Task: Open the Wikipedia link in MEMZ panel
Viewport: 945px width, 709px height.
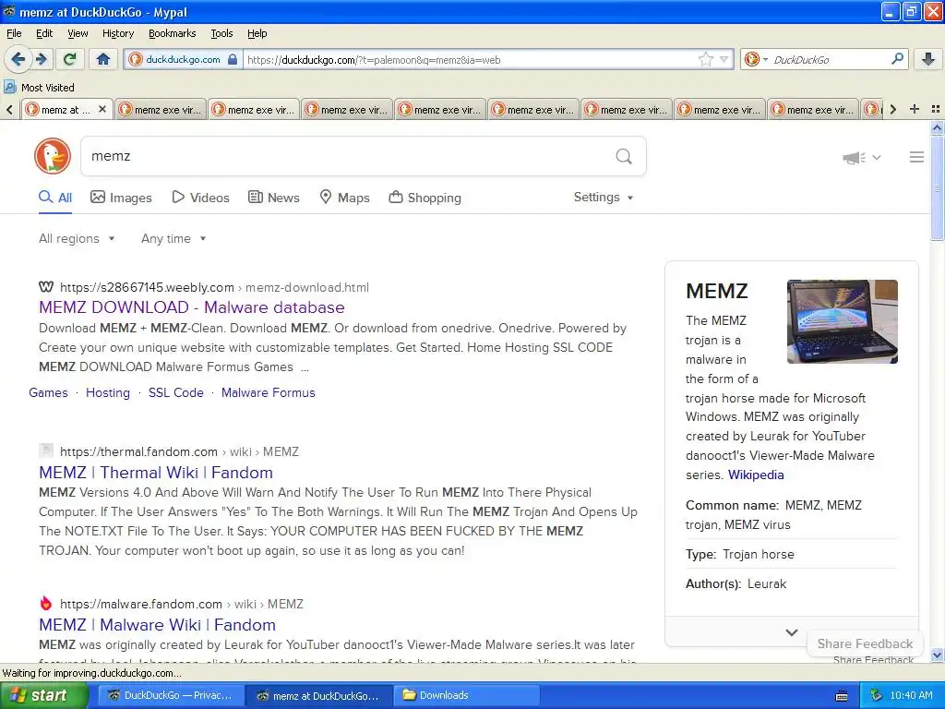Action: (756, 475)
